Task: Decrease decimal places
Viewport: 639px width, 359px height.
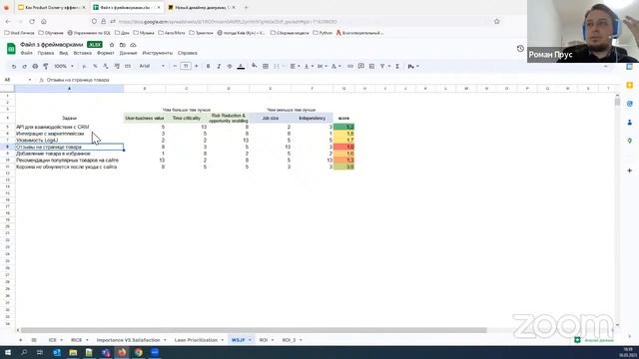Action: coord(106,67)
